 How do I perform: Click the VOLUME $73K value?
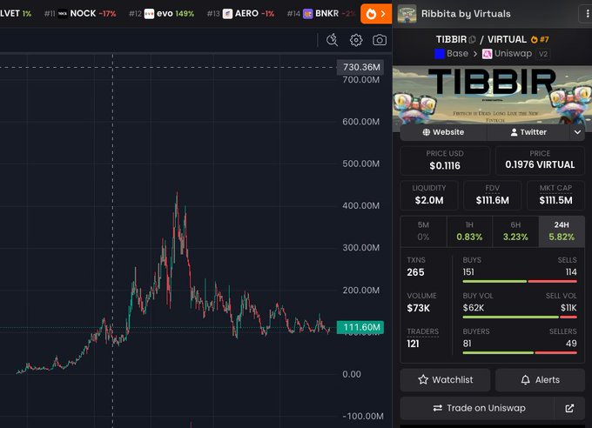point(419,308)
